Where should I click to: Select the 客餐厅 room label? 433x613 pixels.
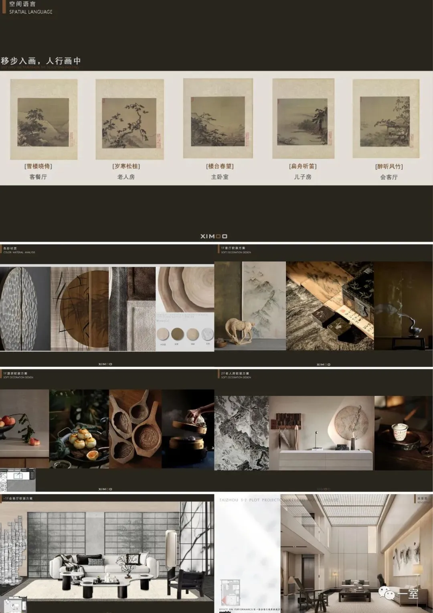(x=38, y=177)
